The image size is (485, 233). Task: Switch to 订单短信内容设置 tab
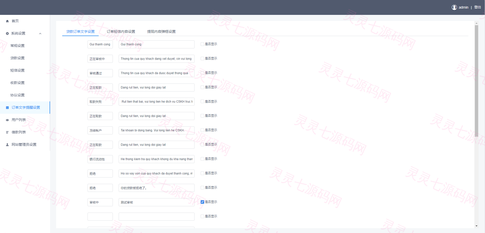(121, 32)
